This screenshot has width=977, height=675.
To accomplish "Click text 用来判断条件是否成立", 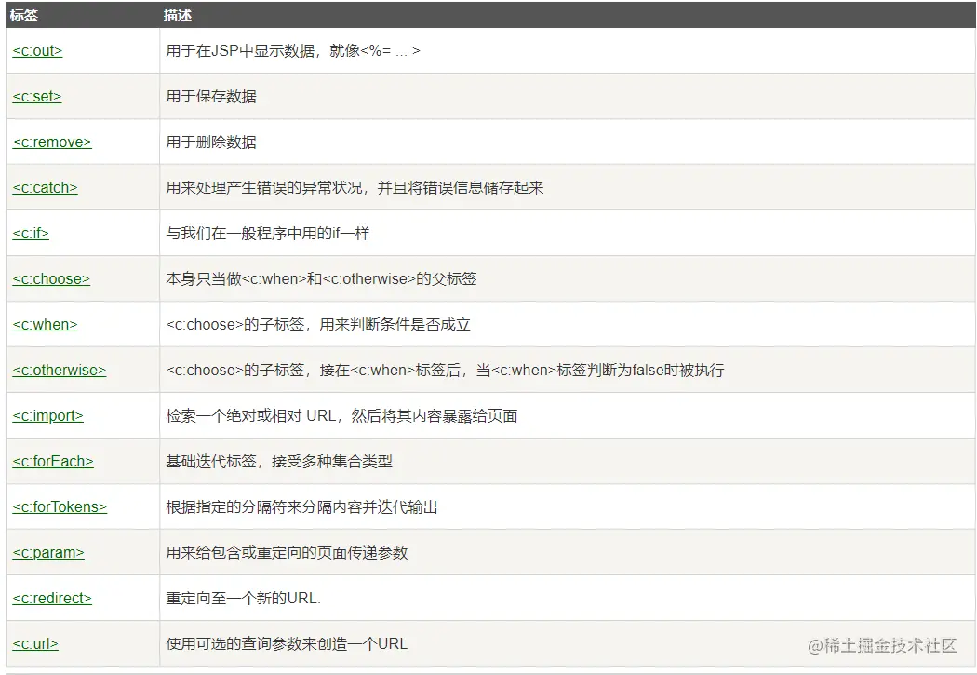I will 395,324.
